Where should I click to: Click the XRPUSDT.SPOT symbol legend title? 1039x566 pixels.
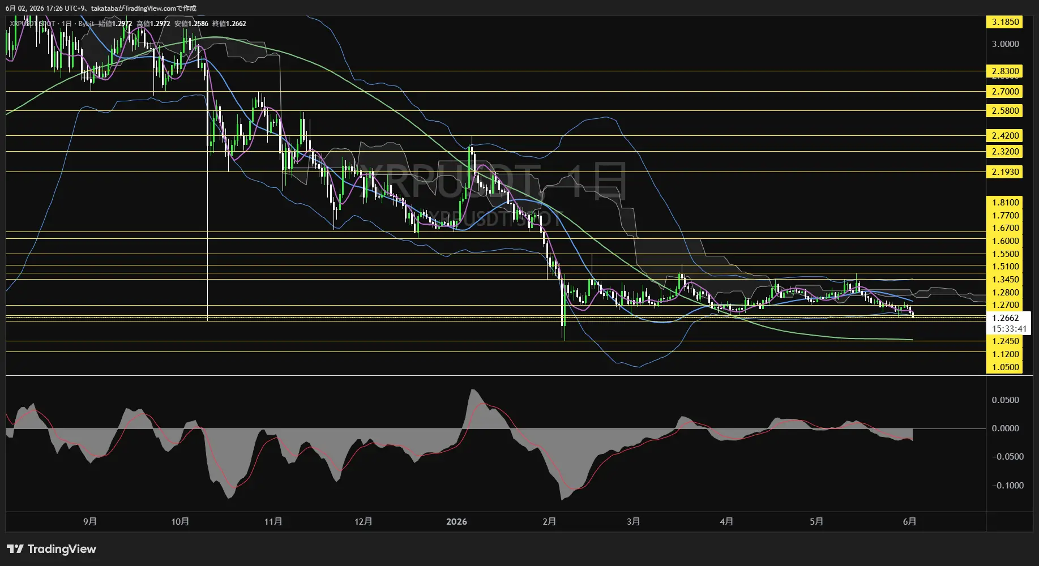[32, 24]
